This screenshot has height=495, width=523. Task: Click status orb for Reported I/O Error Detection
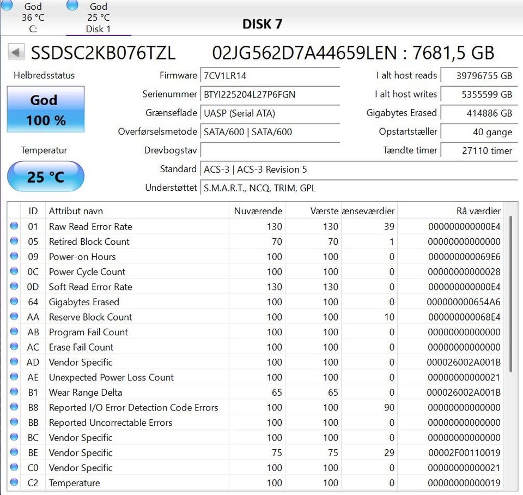click(x=14, y=407)
